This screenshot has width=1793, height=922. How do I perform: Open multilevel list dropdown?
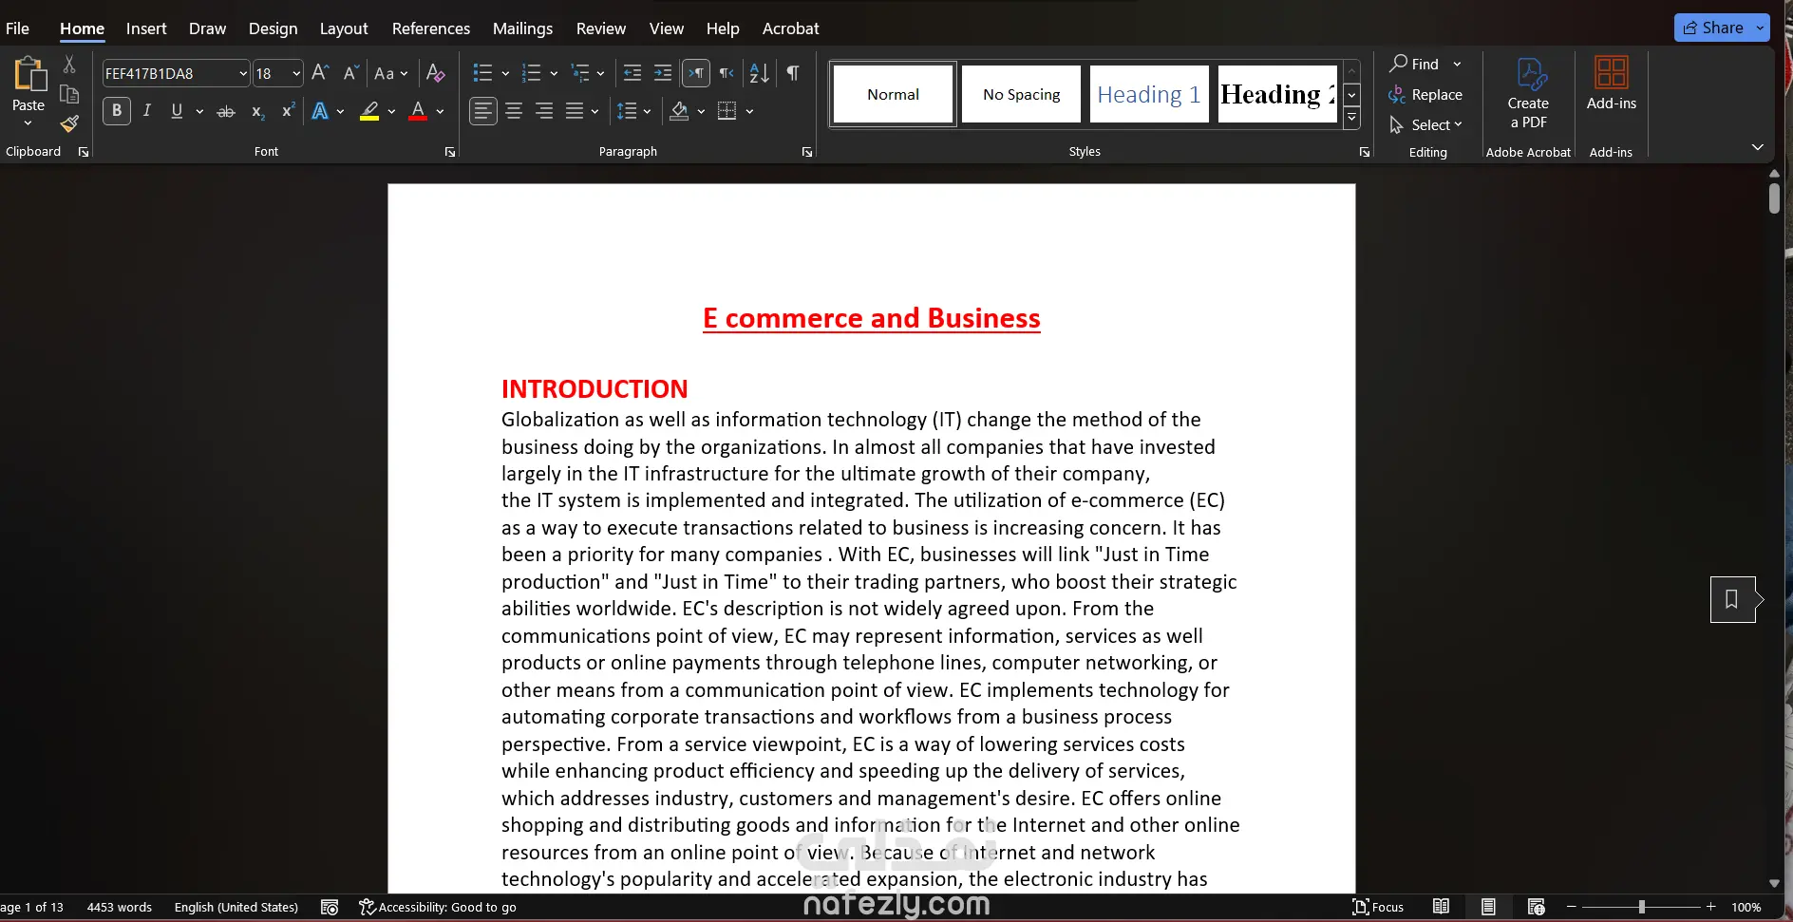tap(600, 73)
